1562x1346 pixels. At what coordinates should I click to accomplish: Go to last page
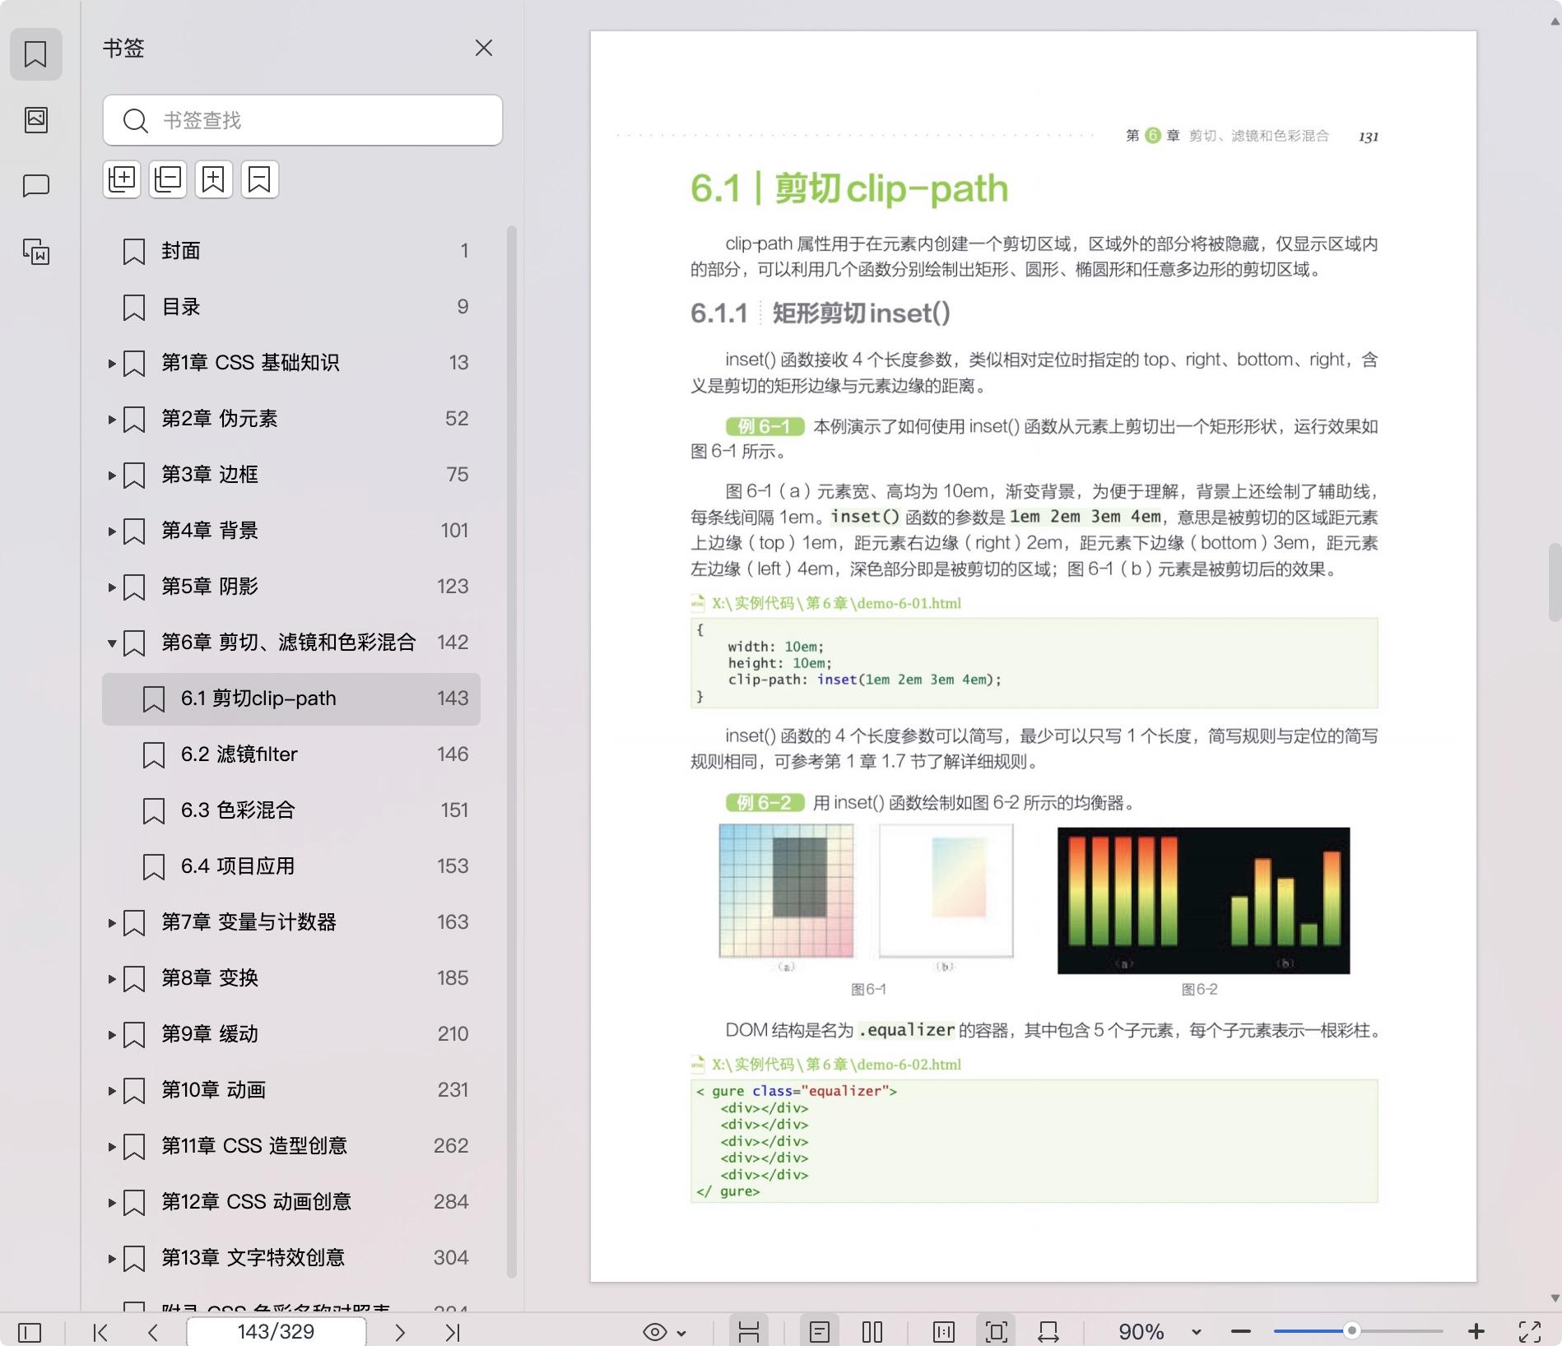tap(453, 1331)
